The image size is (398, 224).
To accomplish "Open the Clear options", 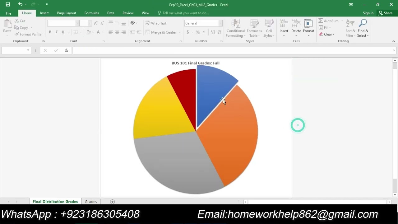I will [x=326, y=34].
